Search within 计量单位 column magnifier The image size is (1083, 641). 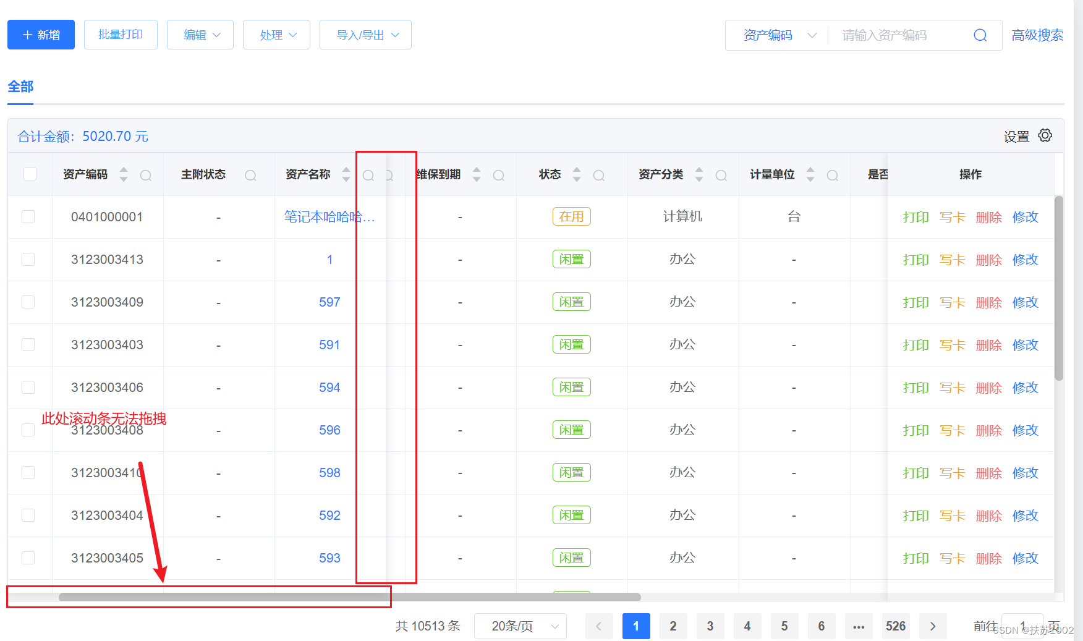[x=833, y=176]
